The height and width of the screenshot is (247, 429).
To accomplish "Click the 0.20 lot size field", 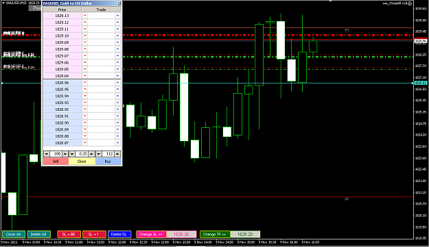I will (x=82, y=154).
